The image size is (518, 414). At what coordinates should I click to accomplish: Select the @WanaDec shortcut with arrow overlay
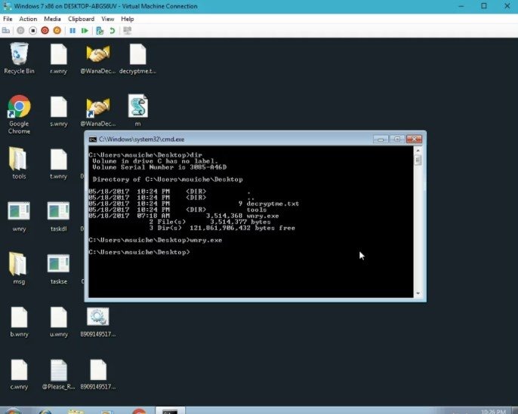click(98, 112)
